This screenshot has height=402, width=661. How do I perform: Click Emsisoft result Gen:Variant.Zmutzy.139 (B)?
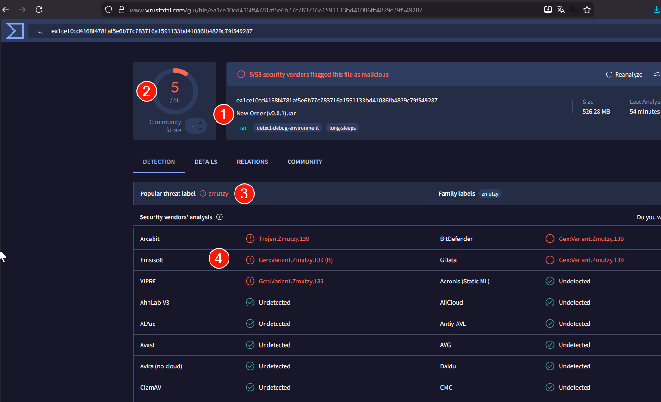click(296, 260)
